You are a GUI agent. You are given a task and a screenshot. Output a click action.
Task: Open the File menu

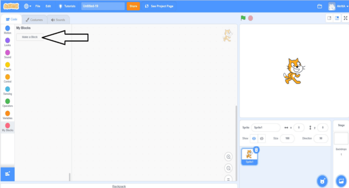pos(38,6)
